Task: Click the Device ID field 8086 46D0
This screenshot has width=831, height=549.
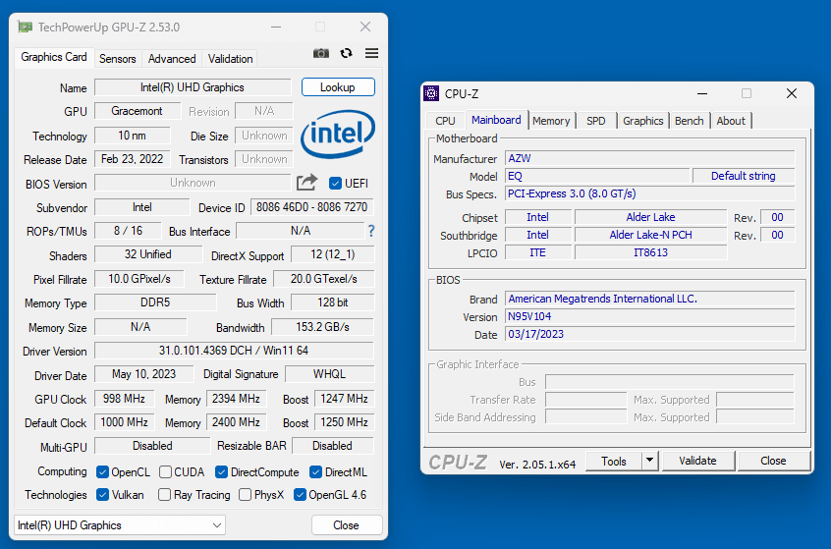Action: [312, 207]
